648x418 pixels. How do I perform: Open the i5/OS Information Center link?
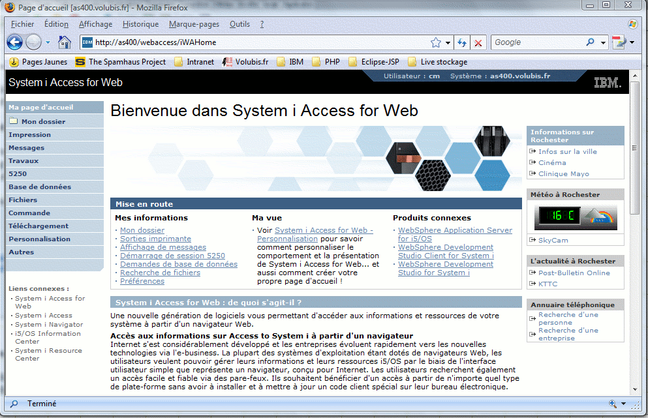click(48, 337)
